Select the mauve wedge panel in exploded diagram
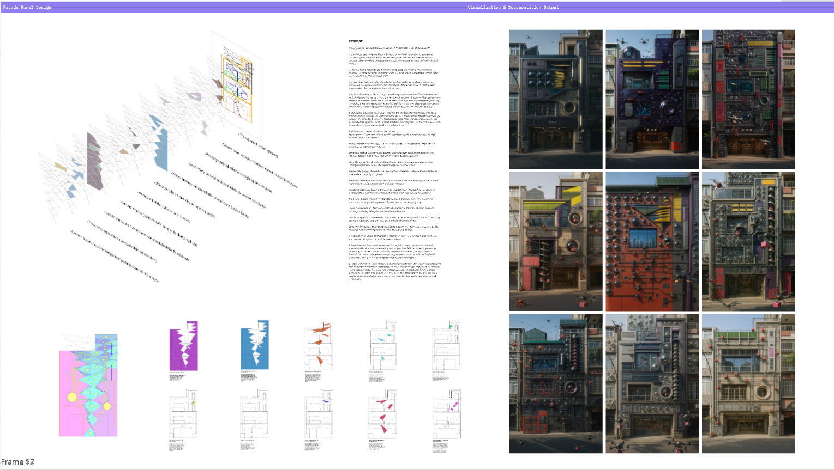 95,161
